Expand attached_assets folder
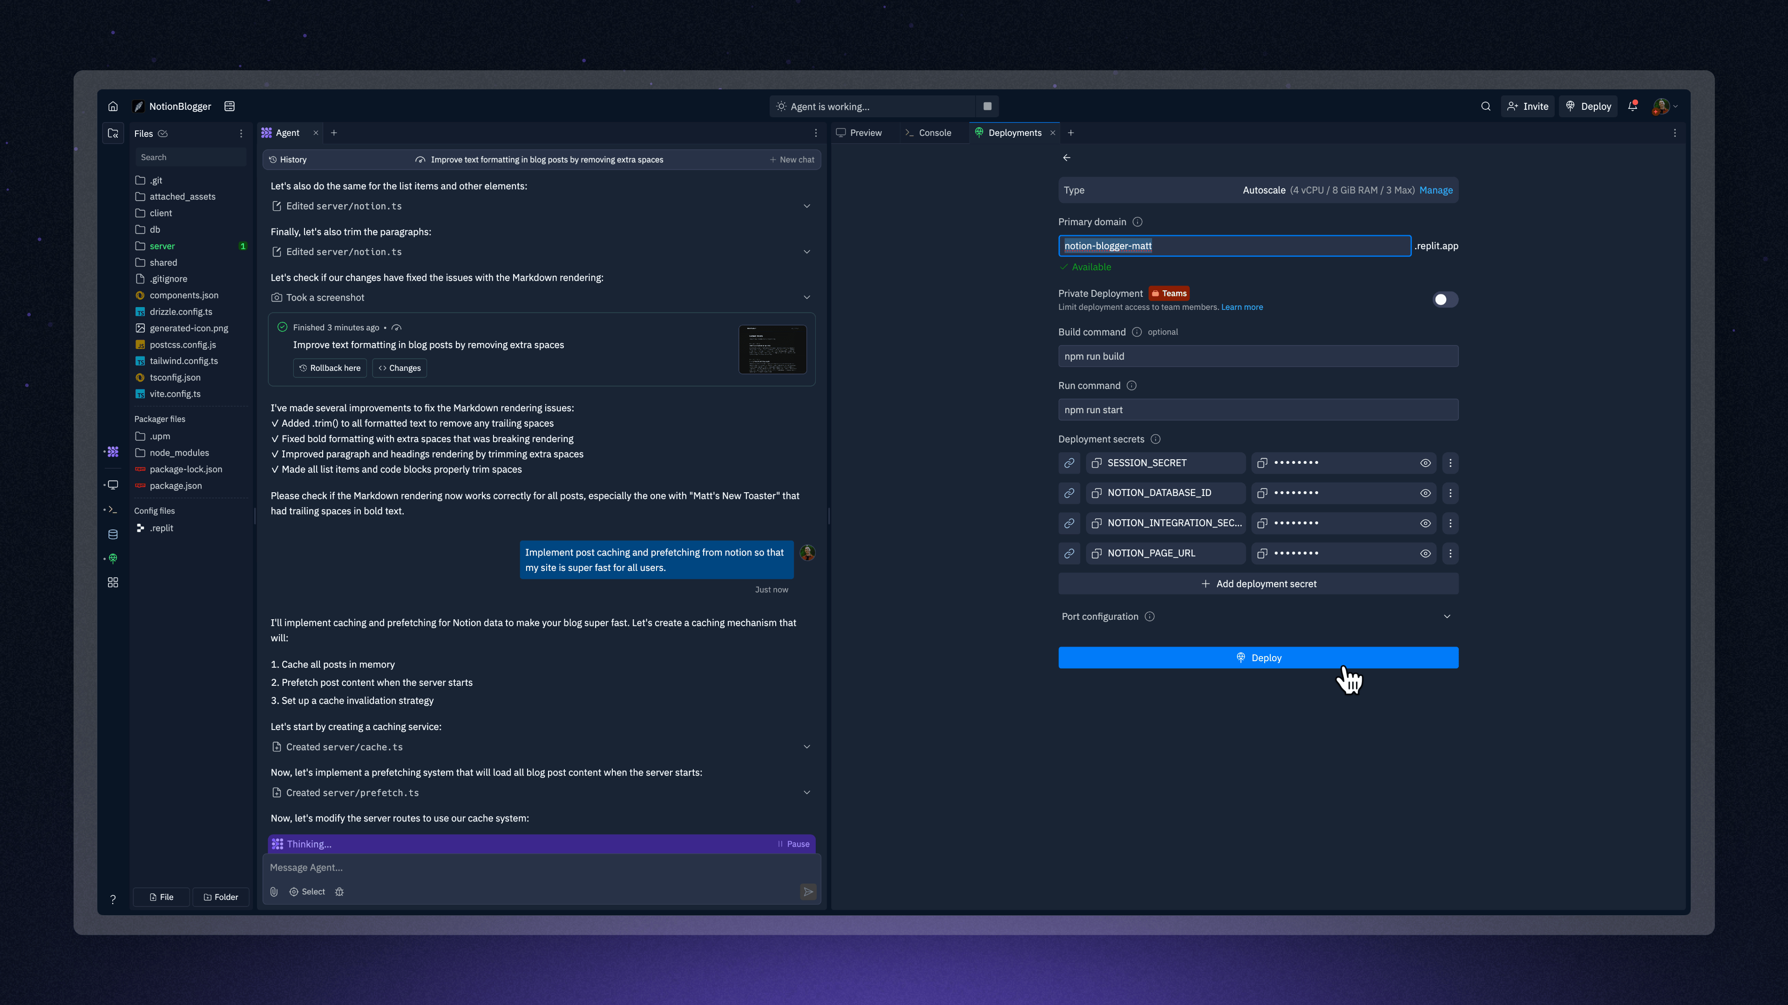This screenshot has height=1005, width=1788. [x=191, y=196]
